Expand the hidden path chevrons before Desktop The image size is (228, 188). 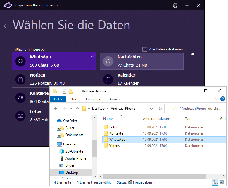[x=89, y=108]
